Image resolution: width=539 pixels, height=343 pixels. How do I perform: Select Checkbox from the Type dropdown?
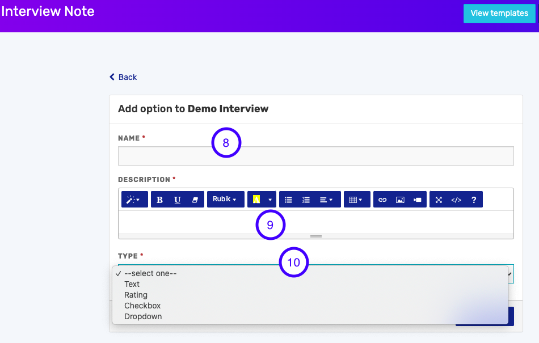coord(142,306)
